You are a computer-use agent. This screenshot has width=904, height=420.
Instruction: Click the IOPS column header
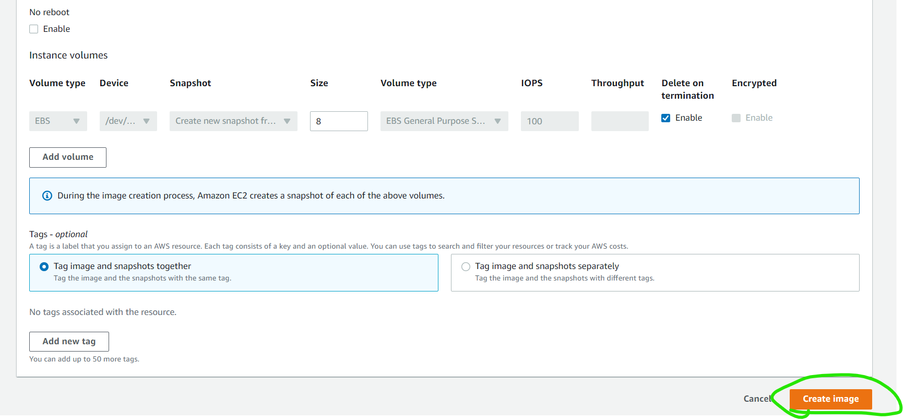[x=532, y=83]
